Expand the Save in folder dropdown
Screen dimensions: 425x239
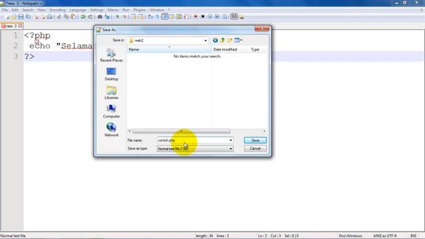(x=205, y=40)
